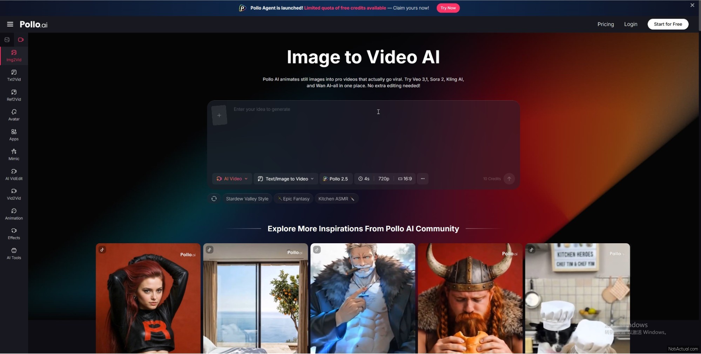
Task: Click the Try Now banner button
Action: (448, 8)
